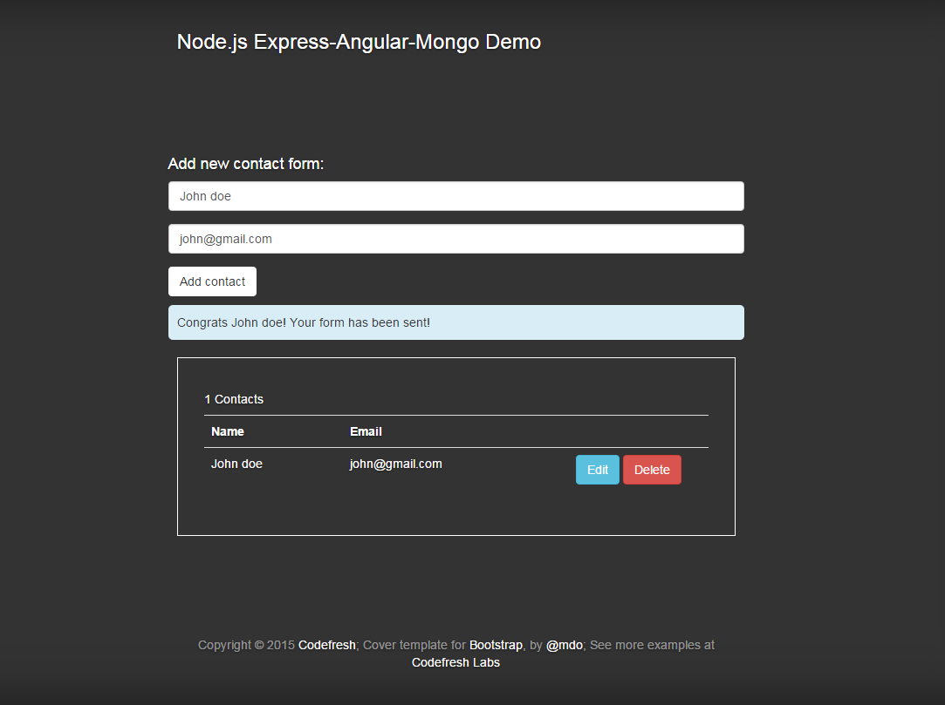The width and height of the screenshot is (945, 705).
Task: Click the Node.js Express-Angular-Mongo Demo title
Action: click(359, 42)
